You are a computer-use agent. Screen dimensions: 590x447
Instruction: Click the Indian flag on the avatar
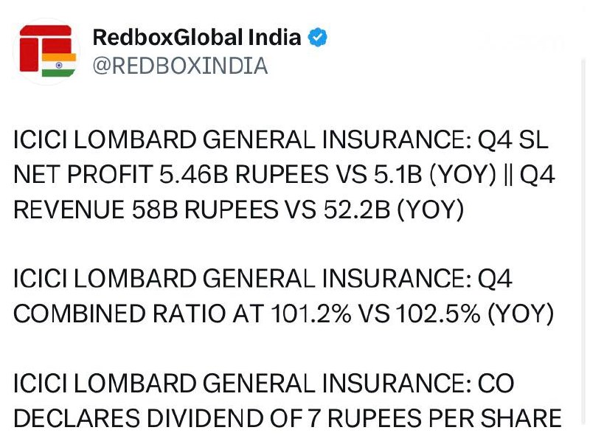point(59,64)
